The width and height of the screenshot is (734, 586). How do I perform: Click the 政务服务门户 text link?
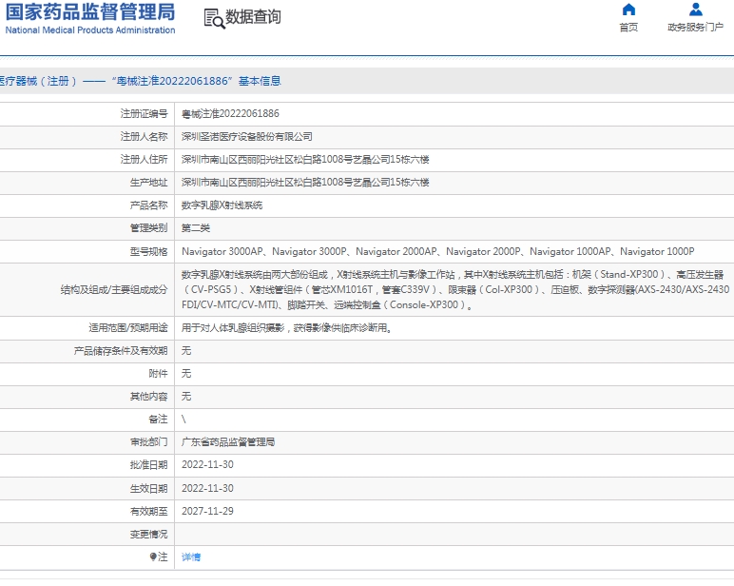pyautogui.click(x=696, y=28)
